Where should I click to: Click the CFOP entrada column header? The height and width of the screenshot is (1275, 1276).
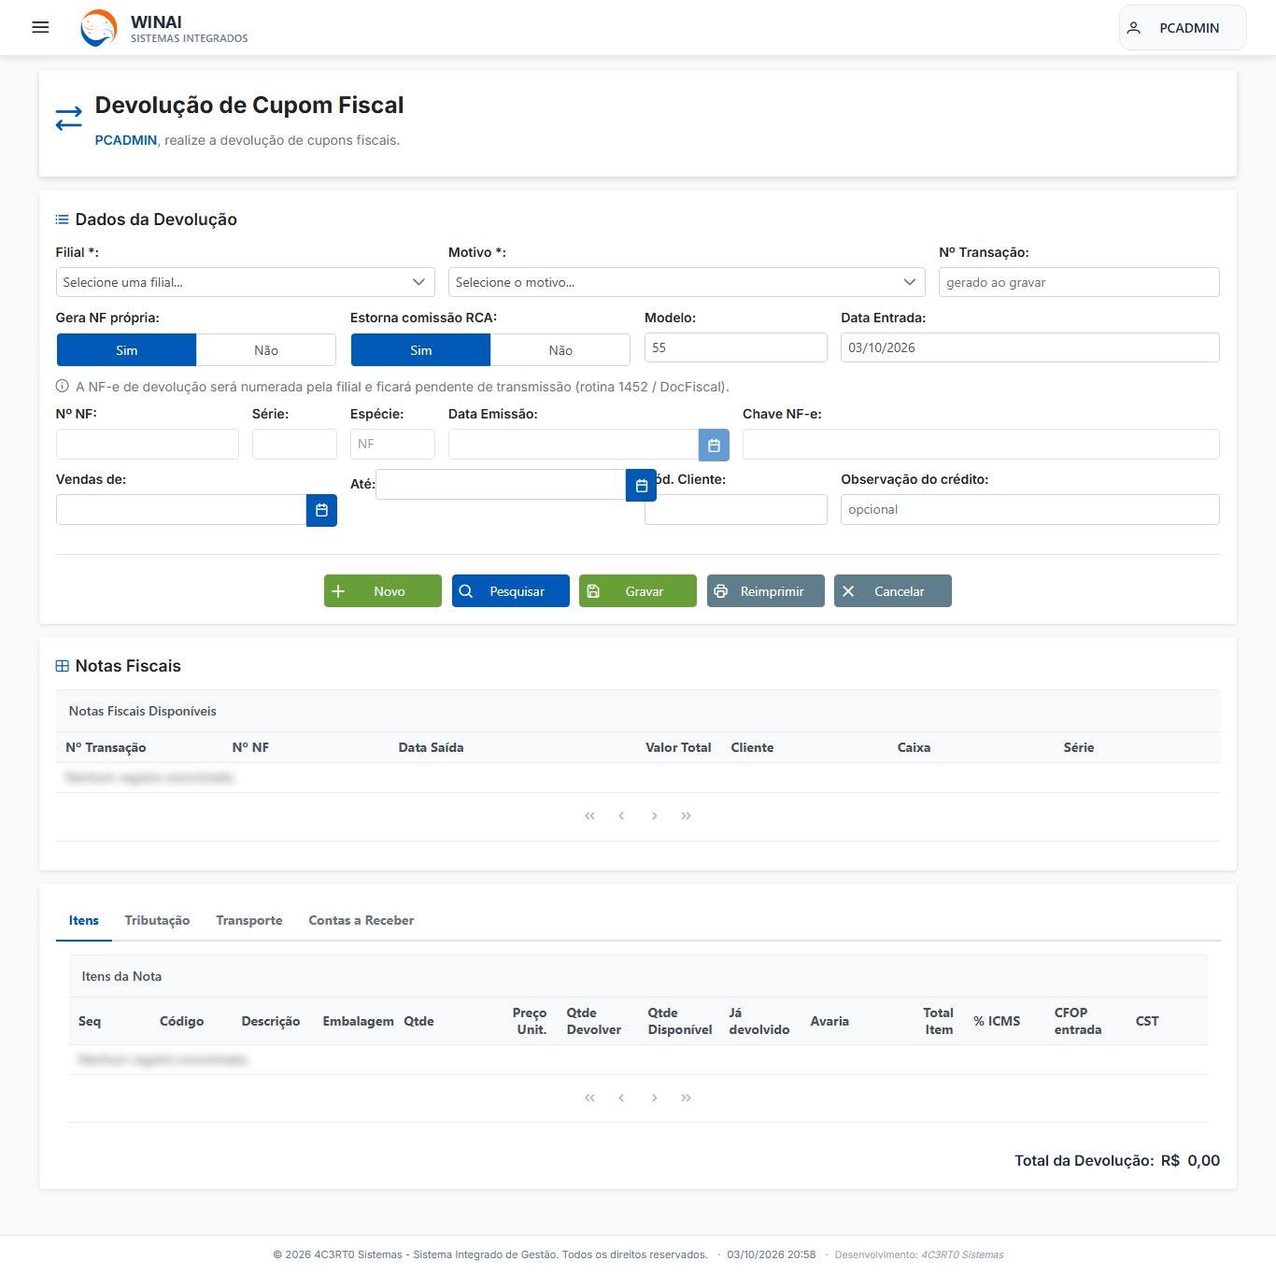pyautogui.click(x=1078, y=1021)
